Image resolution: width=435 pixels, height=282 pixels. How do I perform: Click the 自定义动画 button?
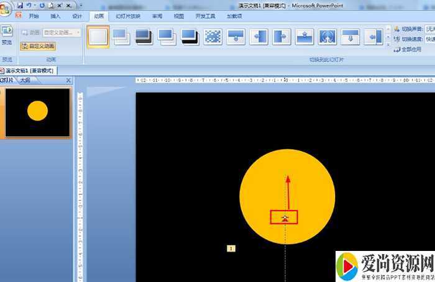click(37, 46)
